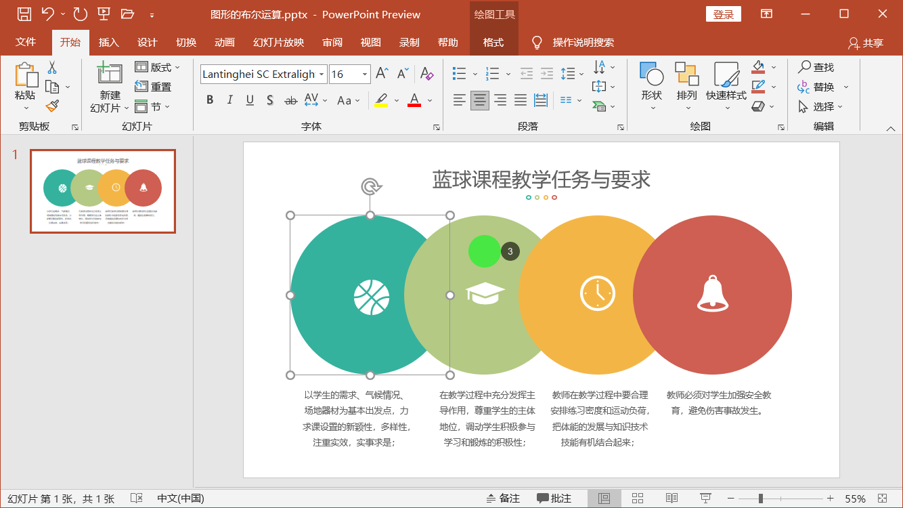Click Reset slide (重置) button

pyautogui.click(x=153, y=87)
